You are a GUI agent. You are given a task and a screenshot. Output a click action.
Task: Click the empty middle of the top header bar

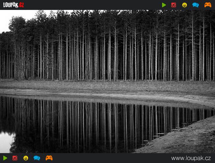[x=93, y=5]
